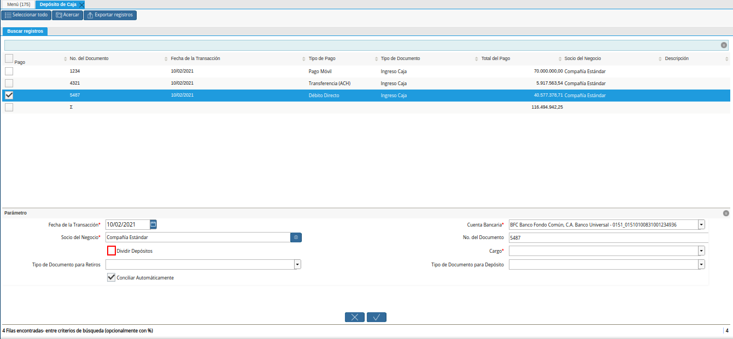This screenshot has height=339, width=733.
Task: Uncheck Conciliar Automáticamente
Action: point(112,278)
